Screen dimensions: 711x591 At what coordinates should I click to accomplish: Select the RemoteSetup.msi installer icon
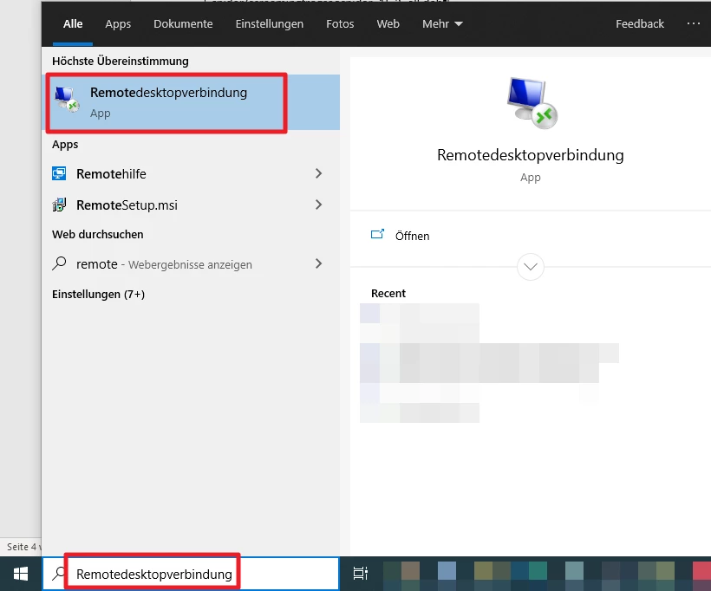pyautogui.click(x=60, y=205)
